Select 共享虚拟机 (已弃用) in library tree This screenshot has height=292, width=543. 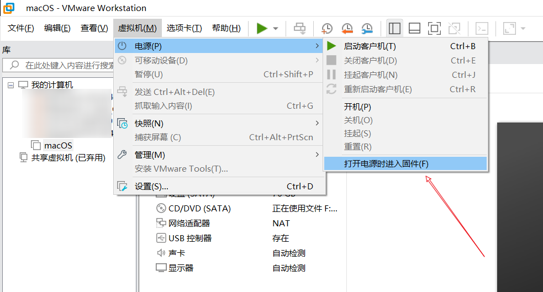[x=68, y=158]
